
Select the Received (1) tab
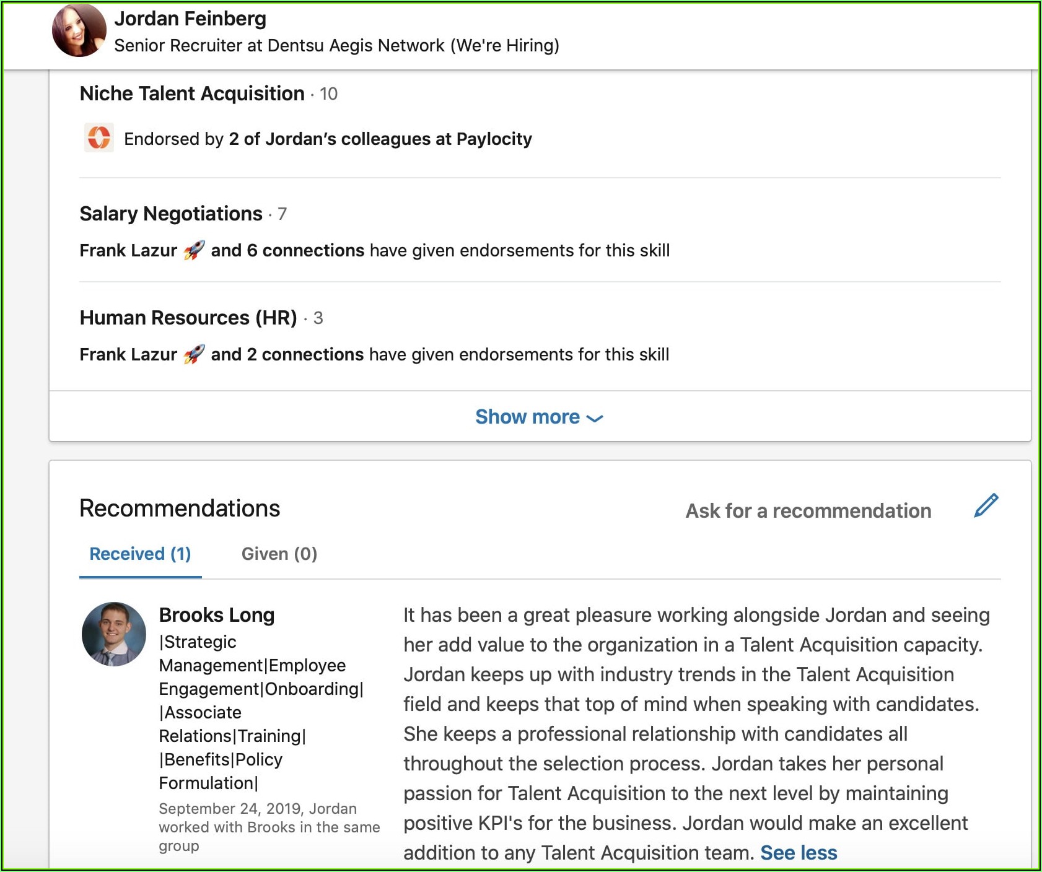coord(140,554)
